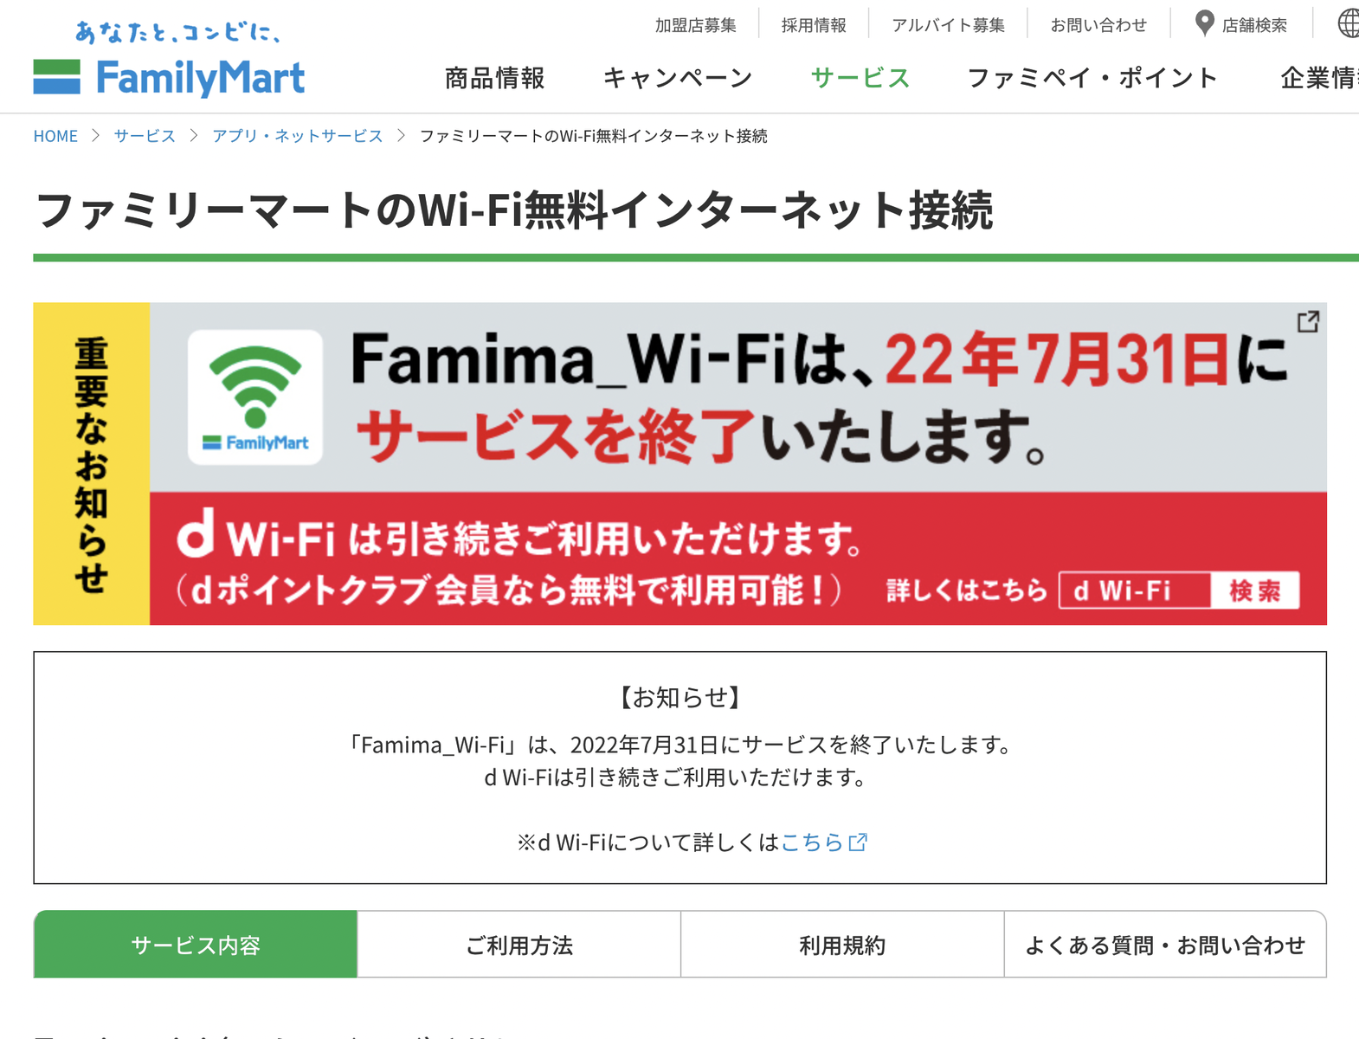Viewport: 1359px width, 1039px height.
Task: Go to HOME breadcrumb link
Action: (55, 136)
